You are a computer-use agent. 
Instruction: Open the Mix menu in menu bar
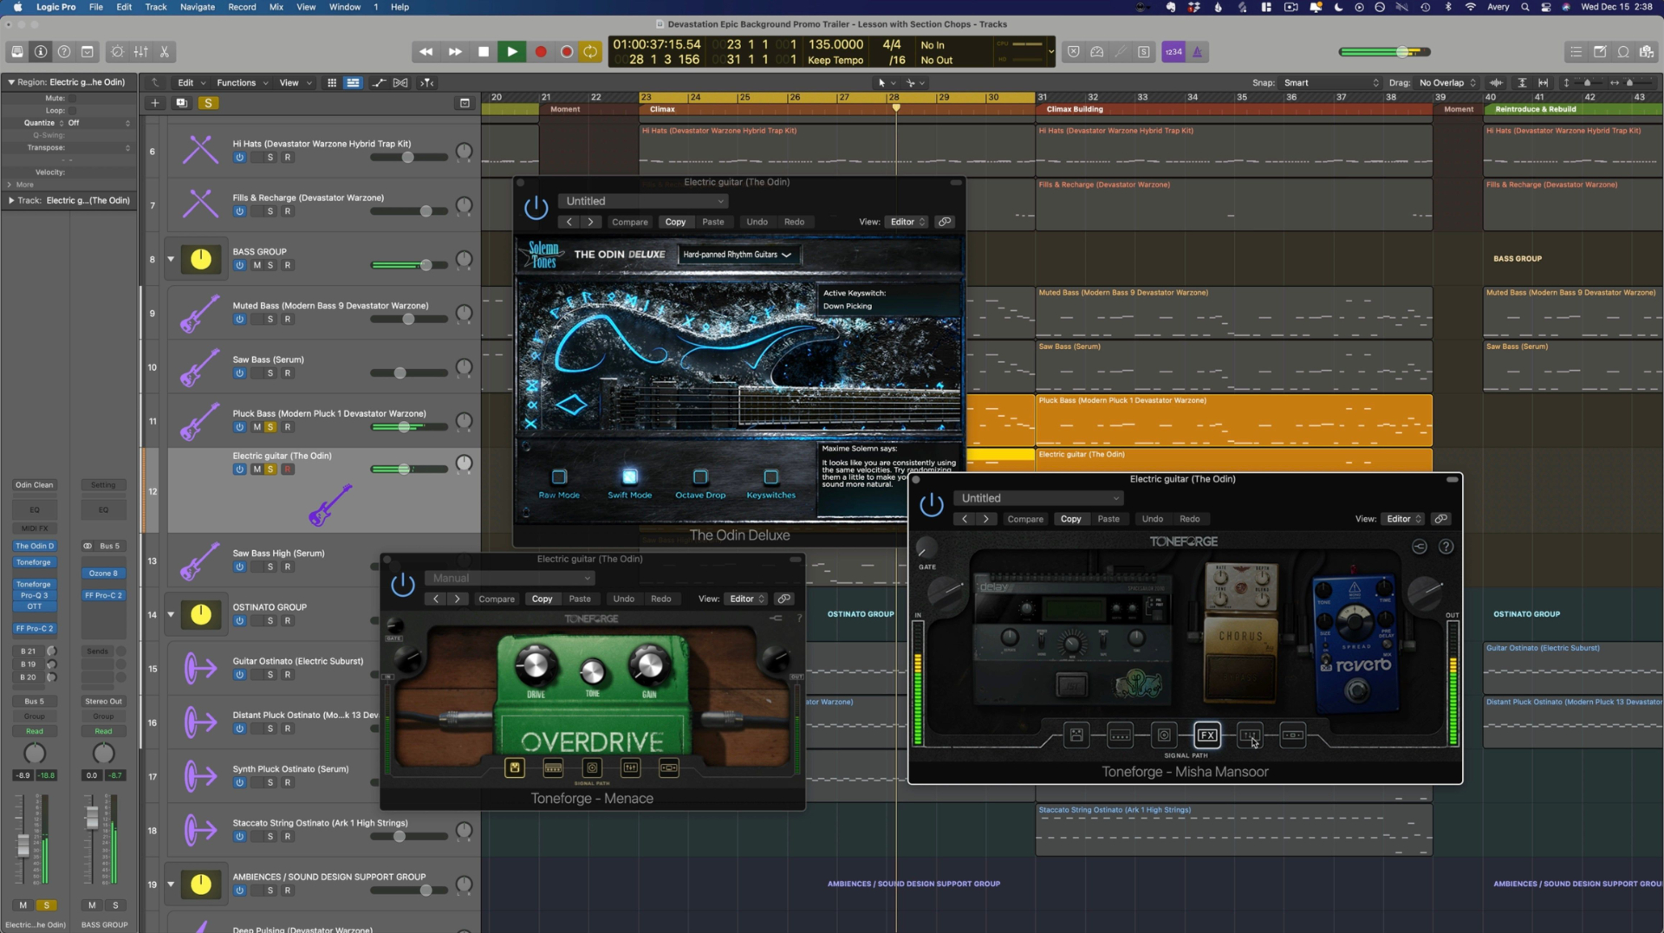click(x=276, y=7)
